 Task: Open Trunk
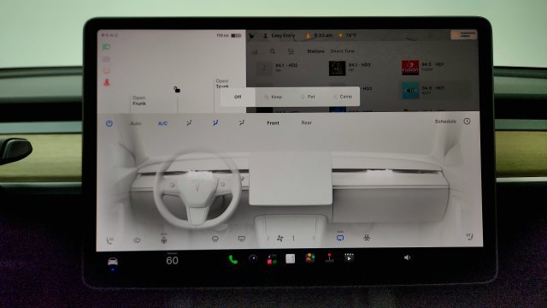coord(222,84)
